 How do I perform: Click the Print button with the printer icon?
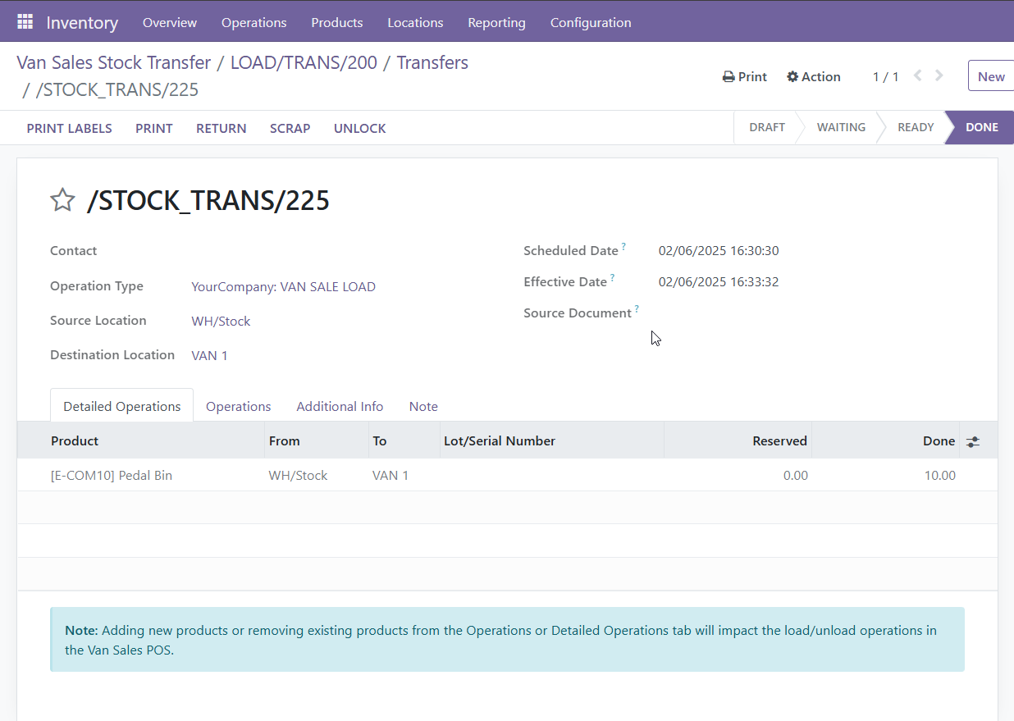pyautogui.click(x=744, y=76)
